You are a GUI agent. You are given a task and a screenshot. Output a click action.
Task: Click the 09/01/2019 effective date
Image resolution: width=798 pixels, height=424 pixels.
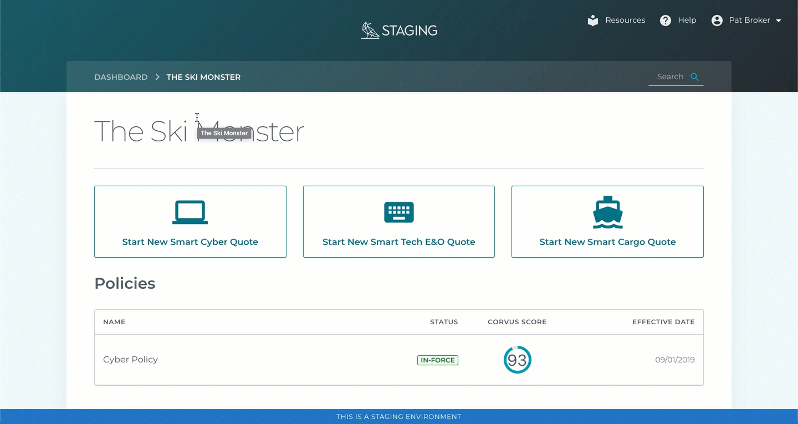(x=675, y=360)
